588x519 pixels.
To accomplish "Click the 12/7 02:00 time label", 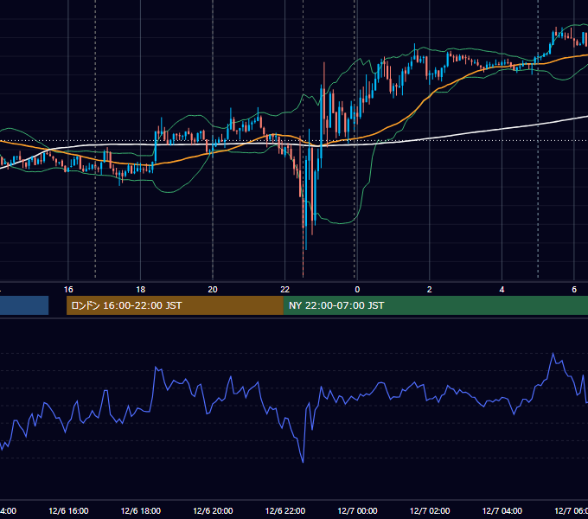I will (430, 510).
